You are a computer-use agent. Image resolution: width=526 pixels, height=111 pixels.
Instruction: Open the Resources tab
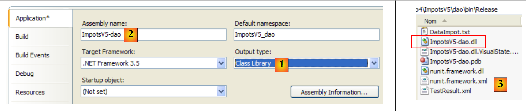(30, 92)
